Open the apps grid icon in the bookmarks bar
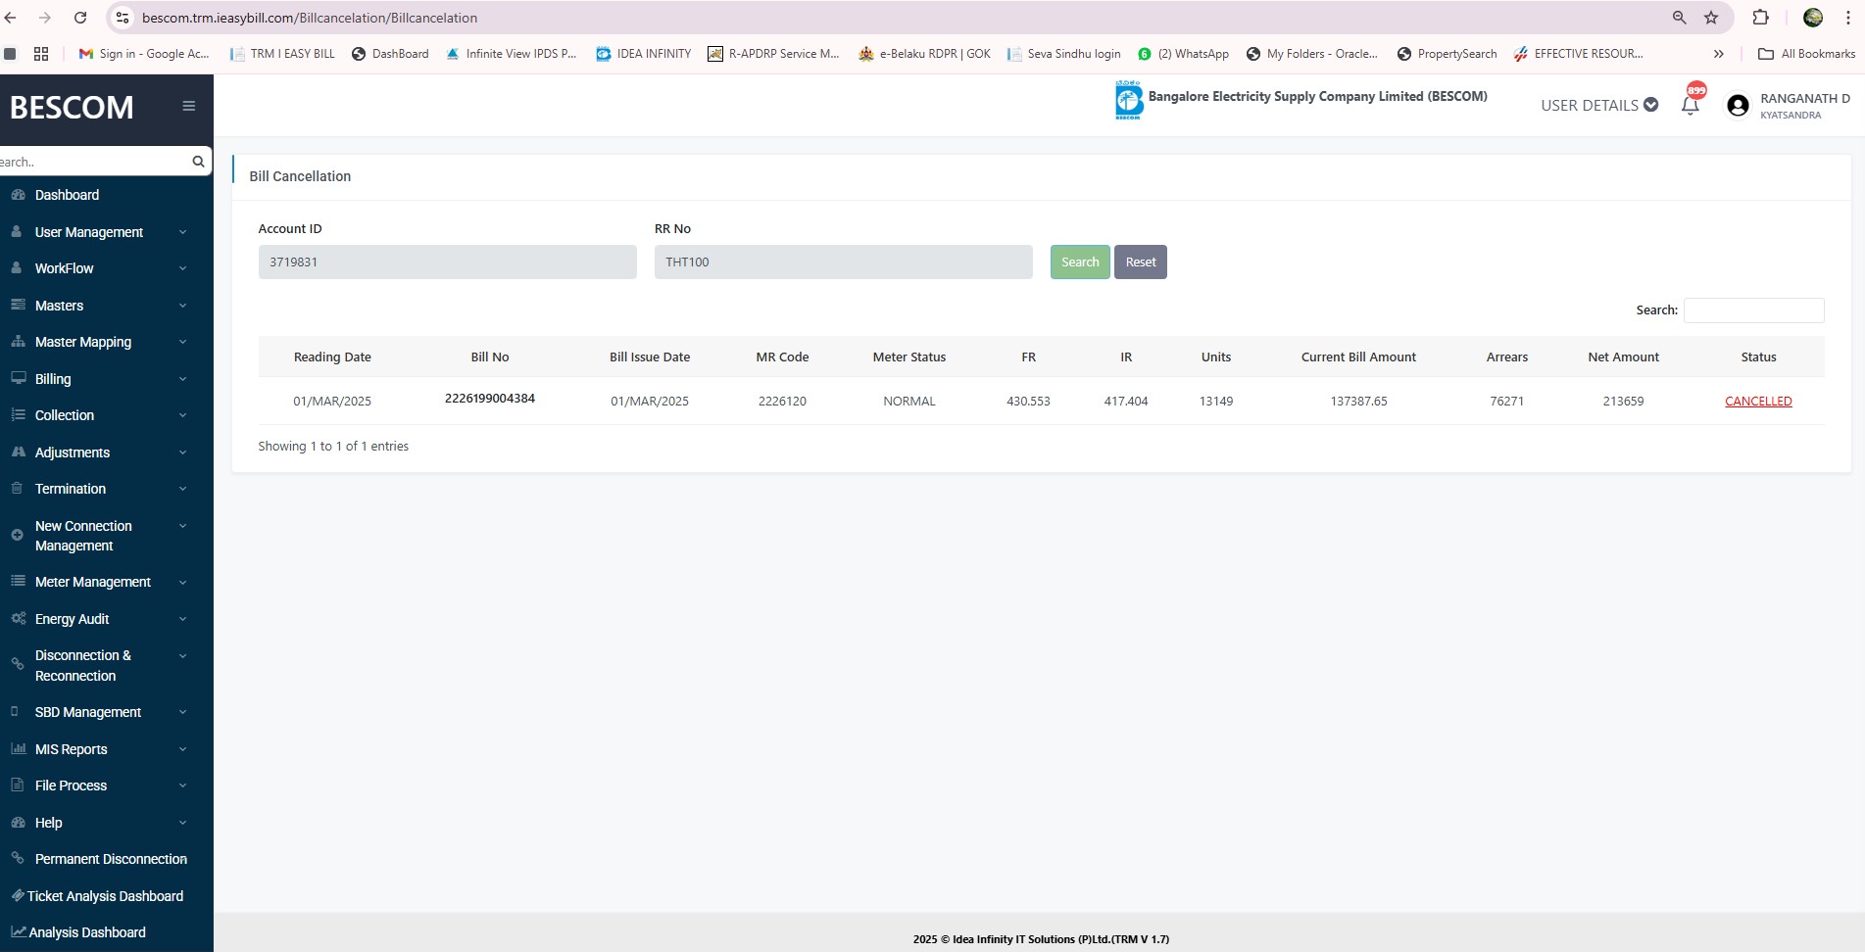 41,54
